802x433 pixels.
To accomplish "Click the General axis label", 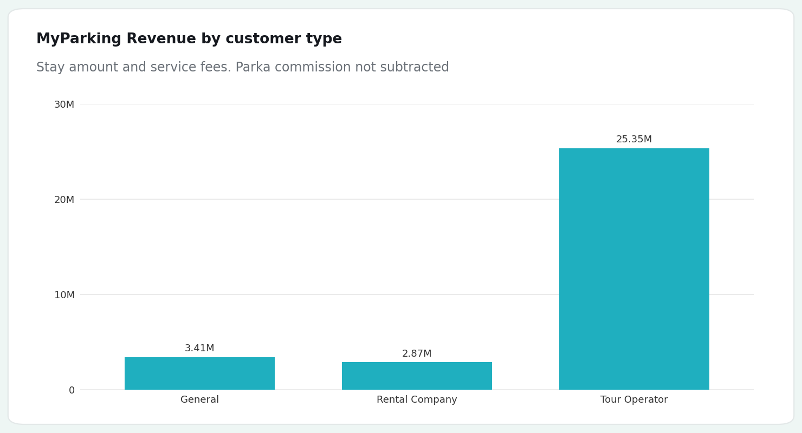I will 199,400.
